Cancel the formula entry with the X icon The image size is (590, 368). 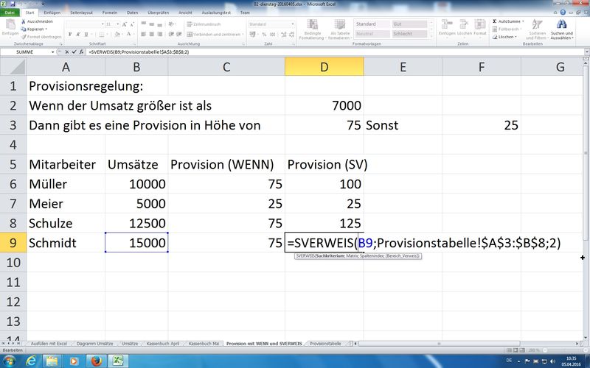coord(68,54)
